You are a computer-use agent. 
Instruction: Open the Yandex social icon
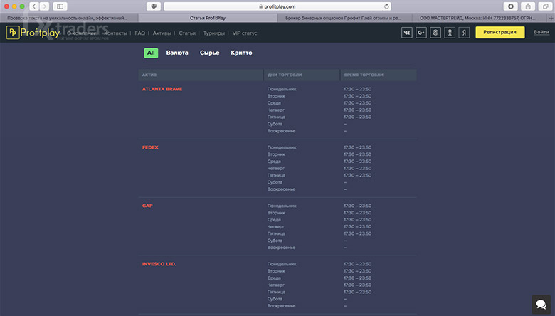[x=464, y=33]
